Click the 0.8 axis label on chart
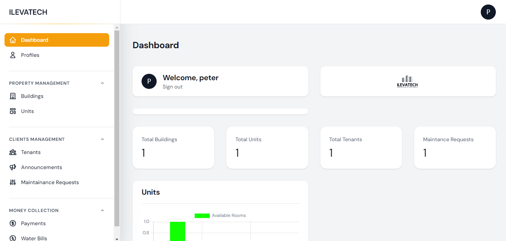The image size is (506, 241). 146,233
